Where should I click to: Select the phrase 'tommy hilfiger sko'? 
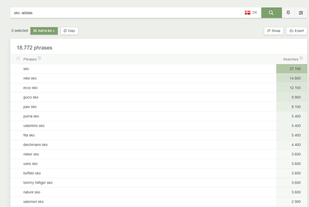click(38, 183)
